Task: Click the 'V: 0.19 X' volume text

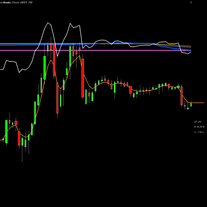Action: click(200, 127)
